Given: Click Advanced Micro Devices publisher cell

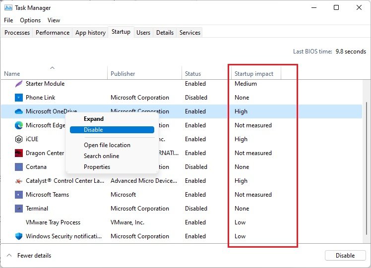Looking at the screenshot, I should (144, 181).
